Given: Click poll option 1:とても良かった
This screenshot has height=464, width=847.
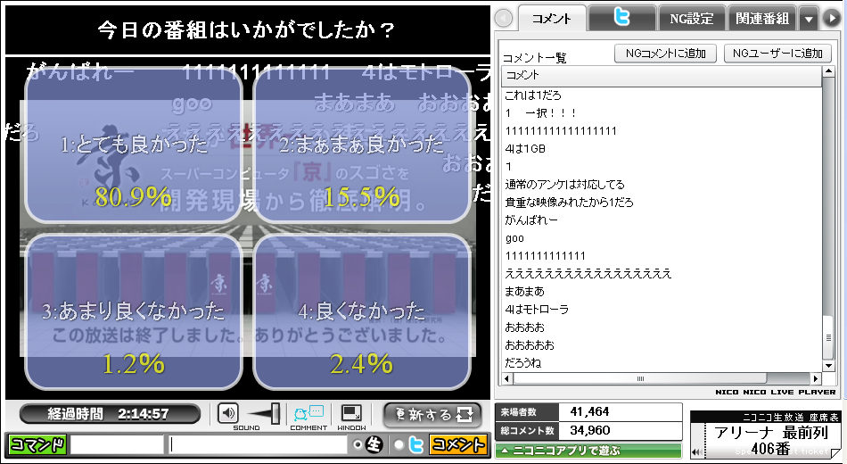Looking at the screenshot, I should [134, 145].
